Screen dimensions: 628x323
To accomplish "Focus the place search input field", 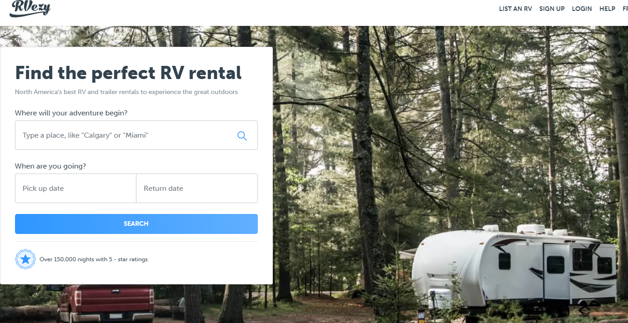I will point(136,135).
